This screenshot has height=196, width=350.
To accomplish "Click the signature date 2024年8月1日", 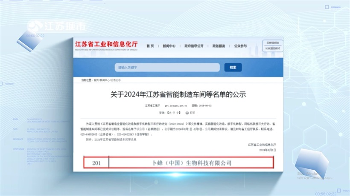I will pos(268,150).
